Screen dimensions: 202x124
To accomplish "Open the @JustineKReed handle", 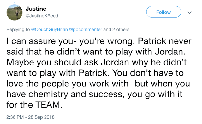I will (42, 16).
